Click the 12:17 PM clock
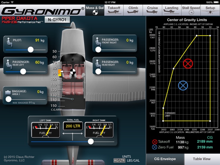The image size is (220, 165). click(110, 2)
